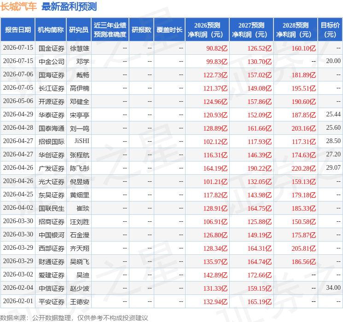Click institution name 西部证券
The height and width of the screenshot is (322, 343).
pos(52,248)
